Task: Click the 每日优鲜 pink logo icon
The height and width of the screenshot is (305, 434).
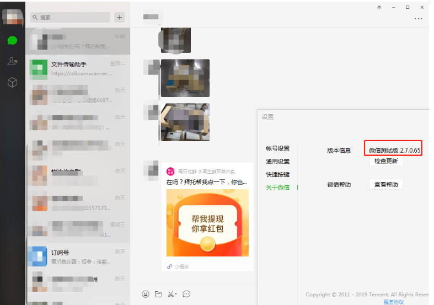Action: pyautogui.click(x=170, y=172)
